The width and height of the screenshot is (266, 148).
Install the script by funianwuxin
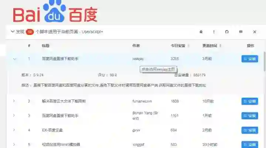[x=250, y=101]
